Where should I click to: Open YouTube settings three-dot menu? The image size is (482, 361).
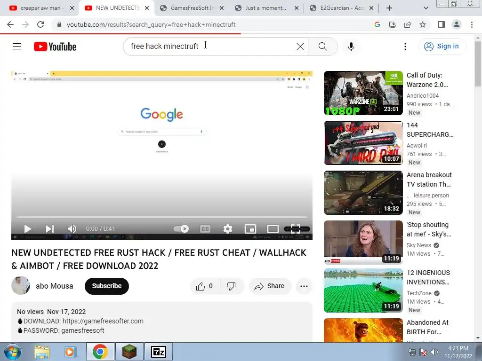(405, 47)
